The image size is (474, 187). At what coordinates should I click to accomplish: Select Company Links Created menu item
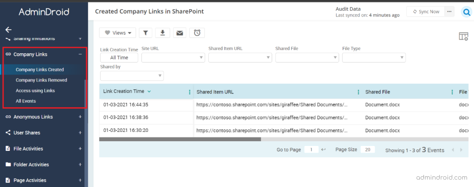(x=40, y=69)
